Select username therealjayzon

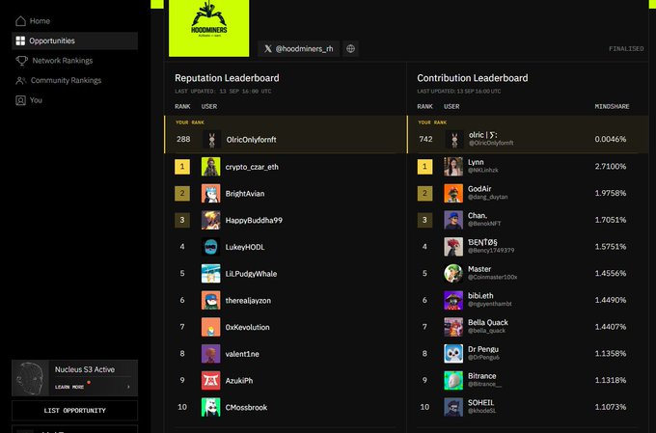pos(248,301)
